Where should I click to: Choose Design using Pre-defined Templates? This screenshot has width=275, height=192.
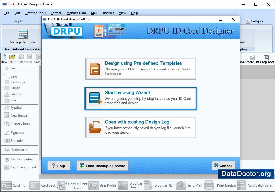pyautogui.click(x=141, y=69)
